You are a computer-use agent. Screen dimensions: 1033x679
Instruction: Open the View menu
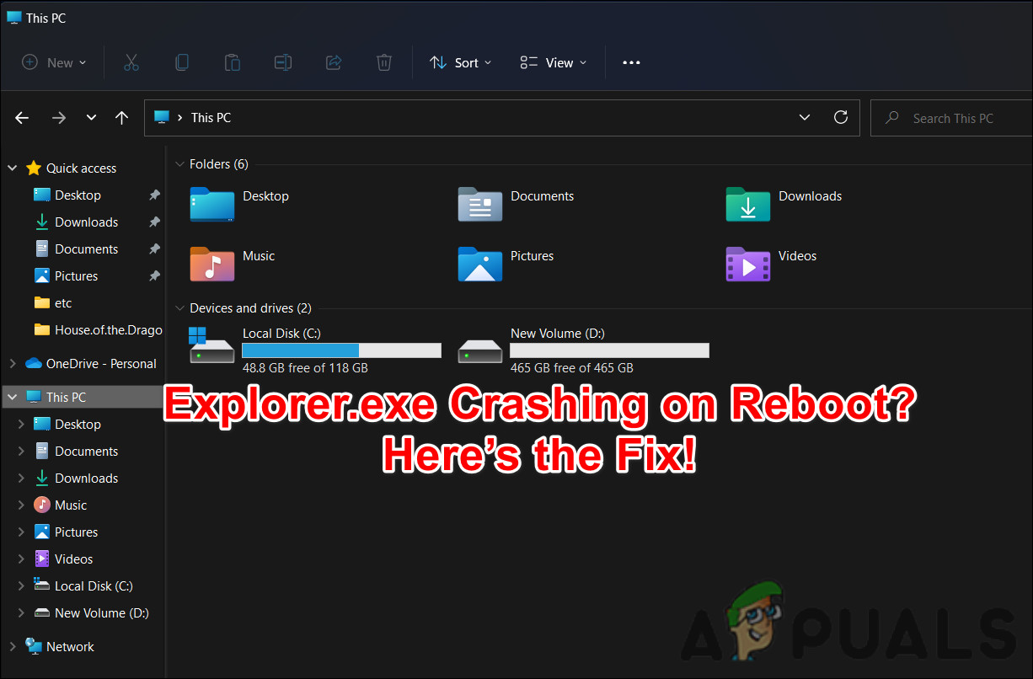pyautogui.click(x=552, y=62)
